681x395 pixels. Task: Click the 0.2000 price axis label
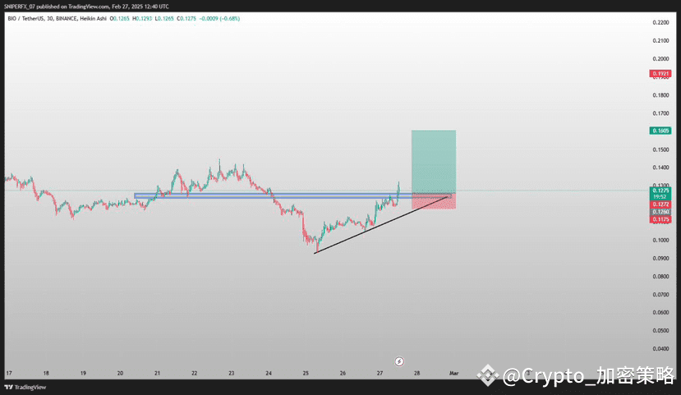(660, 59)
